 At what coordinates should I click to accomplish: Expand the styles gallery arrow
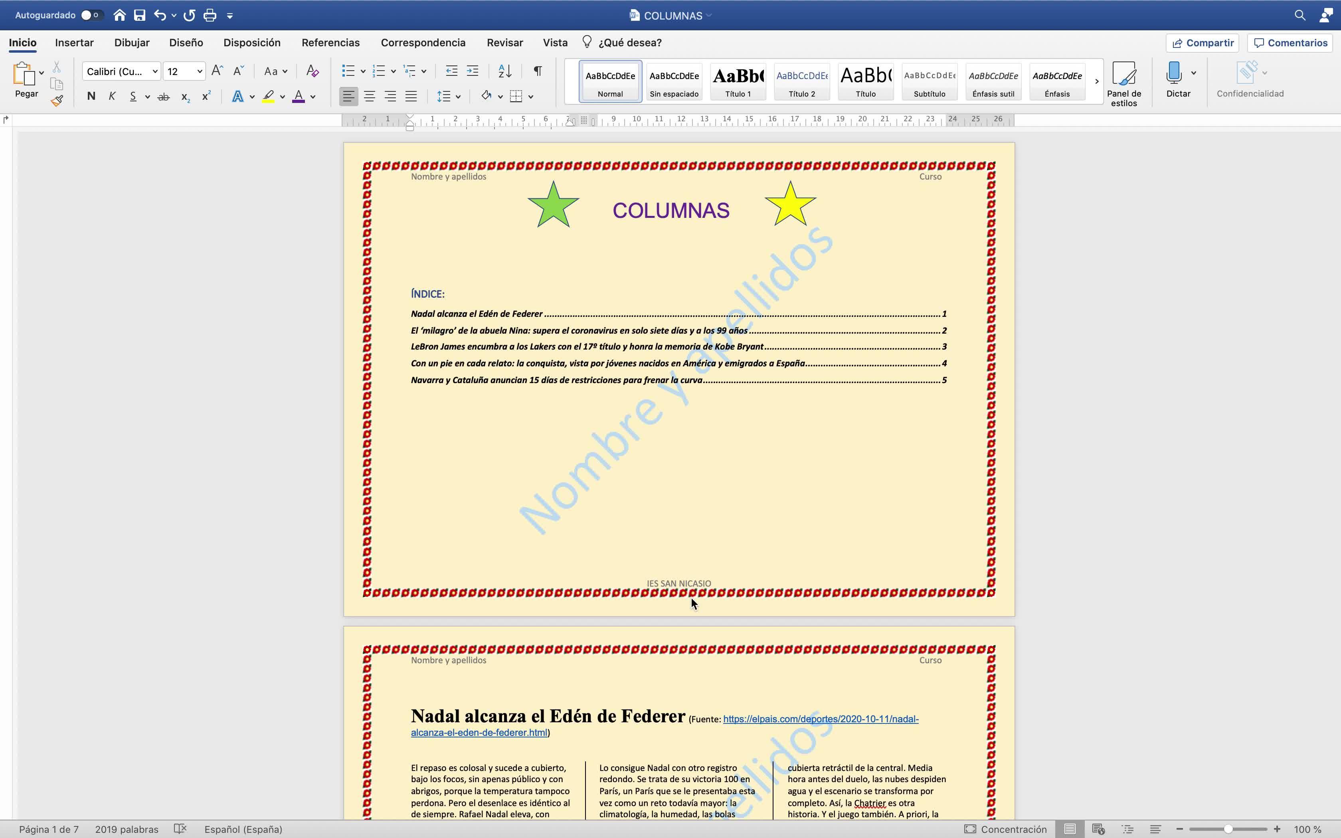[x=1096, y=81]
